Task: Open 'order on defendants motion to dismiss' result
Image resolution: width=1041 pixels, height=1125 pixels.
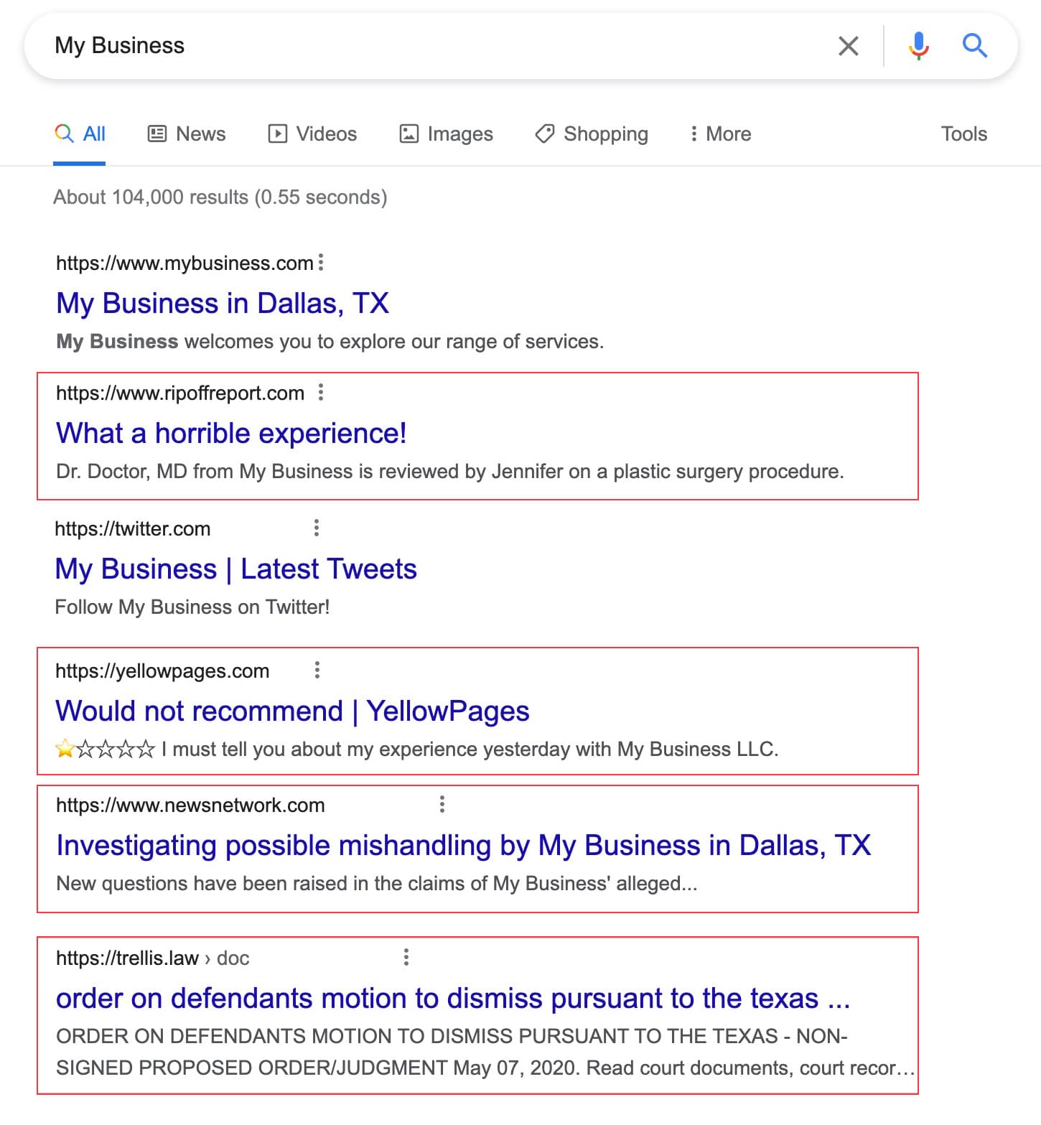Action: 453,999
